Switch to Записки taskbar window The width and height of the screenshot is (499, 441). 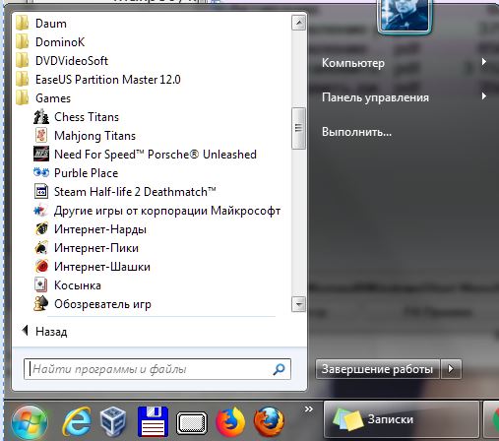click(x=402, y=419)
